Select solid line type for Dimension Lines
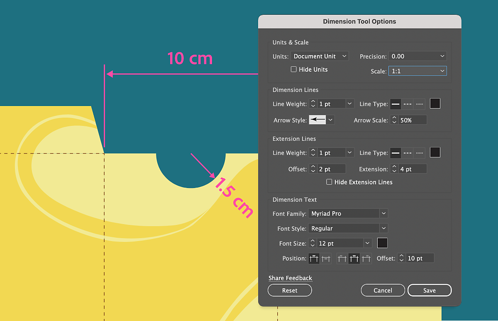498x321 pixels. tap(396, 104)
